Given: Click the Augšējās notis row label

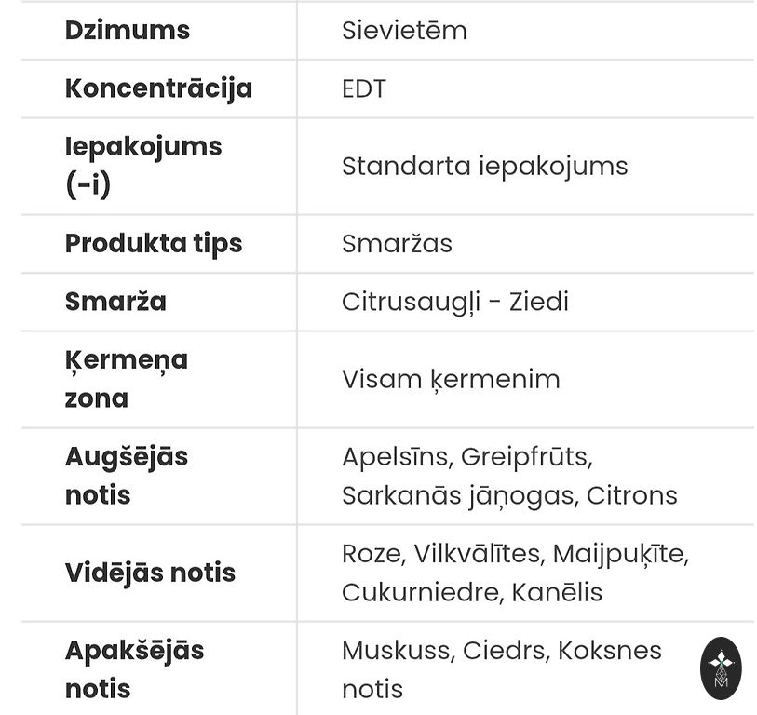Looking at the screenshot, I should 127,476.
